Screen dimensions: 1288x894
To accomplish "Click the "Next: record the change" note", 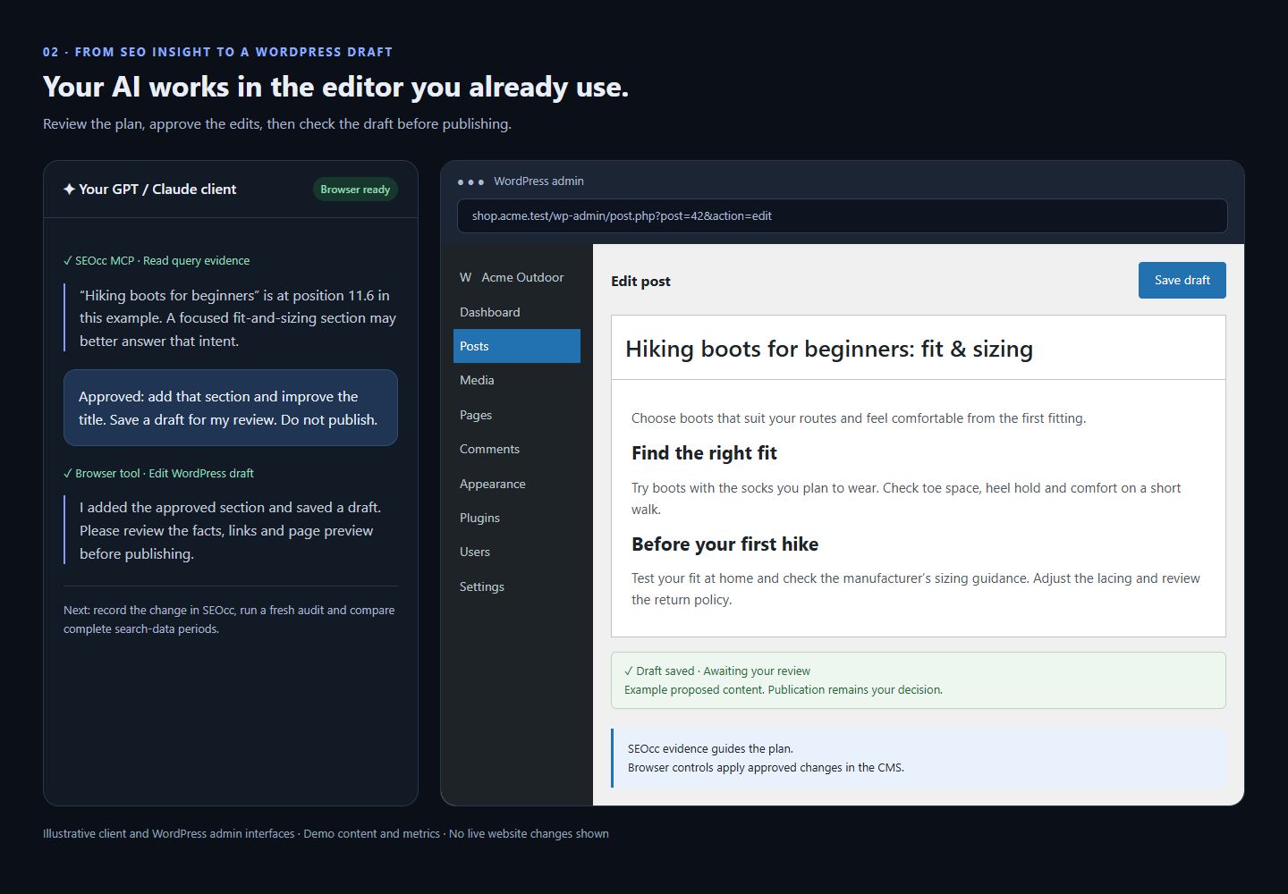I will (229, 620).
